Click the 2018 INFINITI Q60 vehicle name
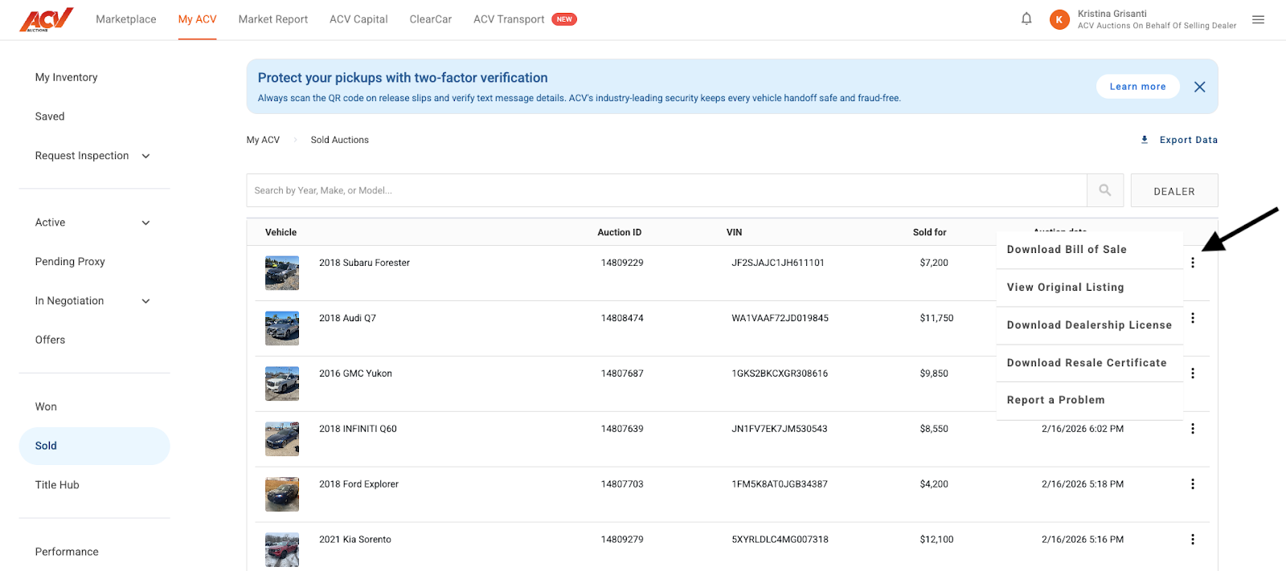1286x571 pixels. (x=358, y=429)
